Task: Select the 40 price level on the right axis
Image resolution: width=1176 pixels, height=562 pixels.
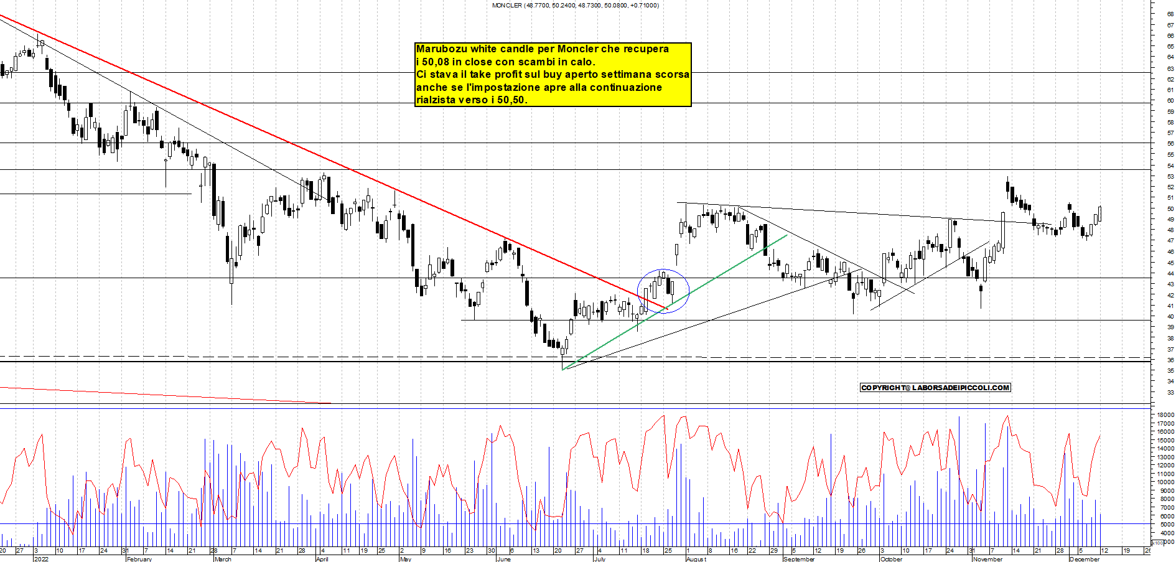Action: point(1170,317)
